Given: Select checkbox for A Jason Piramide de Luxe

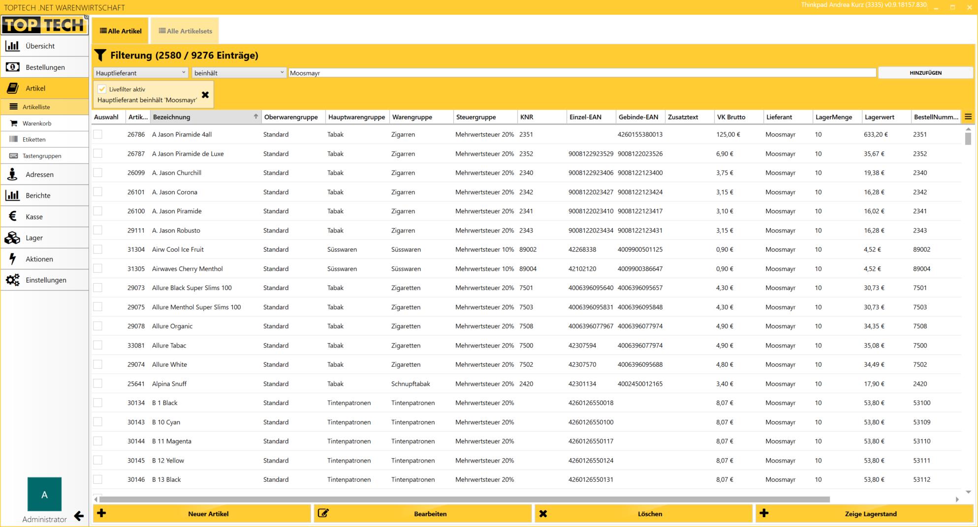Looking at the screenshot, I should 98,153.
